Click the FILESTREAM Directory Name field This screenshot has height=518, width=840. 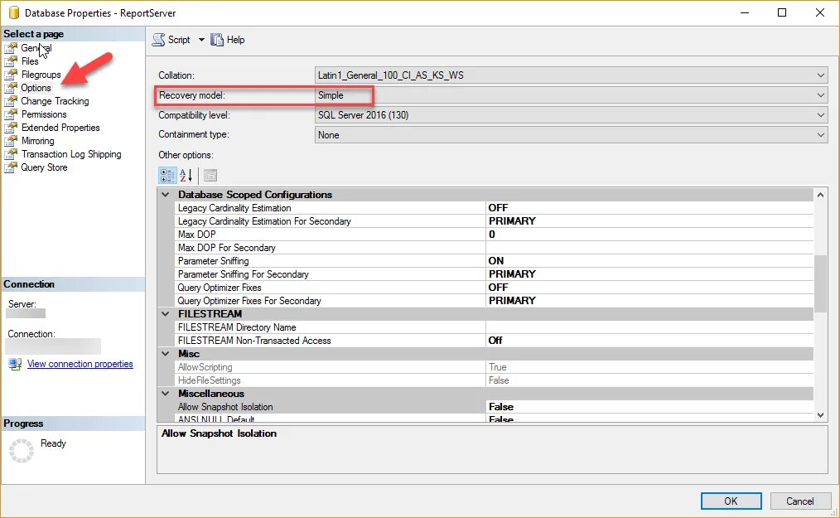pos(649,327)
